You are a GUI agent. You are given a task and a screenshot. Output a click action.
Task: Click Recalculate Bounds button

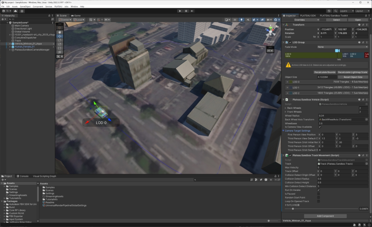(325, 72)
